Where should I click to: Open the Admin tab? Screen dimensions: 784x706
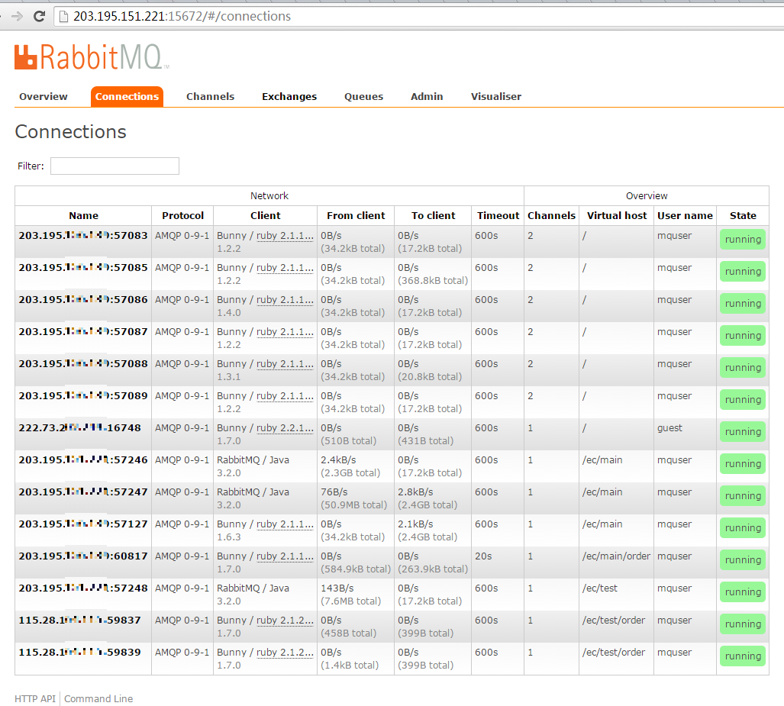427,96
